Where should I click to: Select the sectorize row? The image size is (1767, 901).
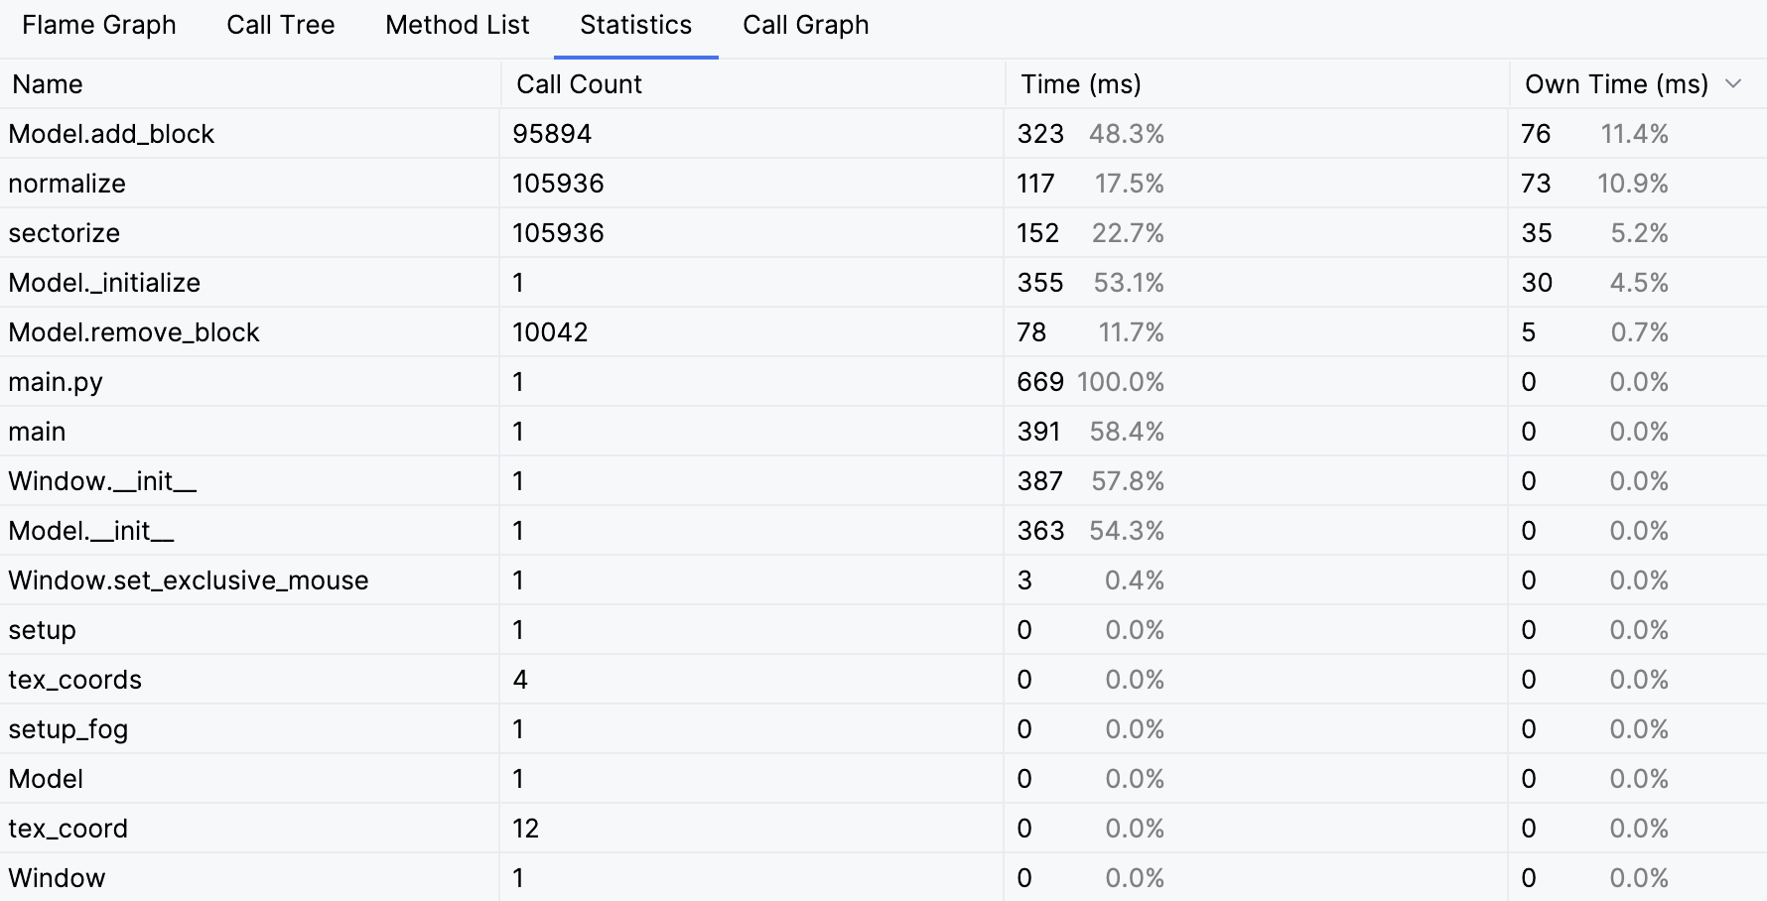[64, 232]
